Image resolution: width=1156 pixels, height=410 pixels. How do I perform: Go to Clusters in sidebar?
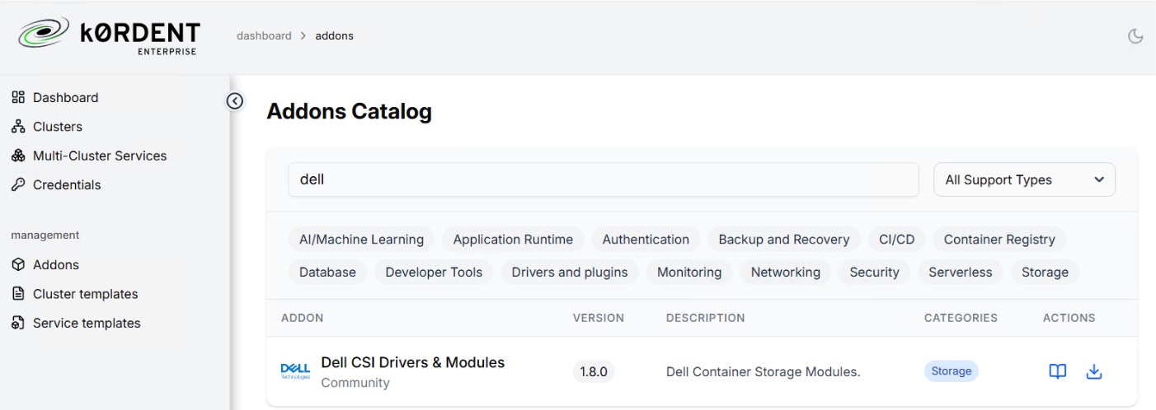(x=57, y=127)
